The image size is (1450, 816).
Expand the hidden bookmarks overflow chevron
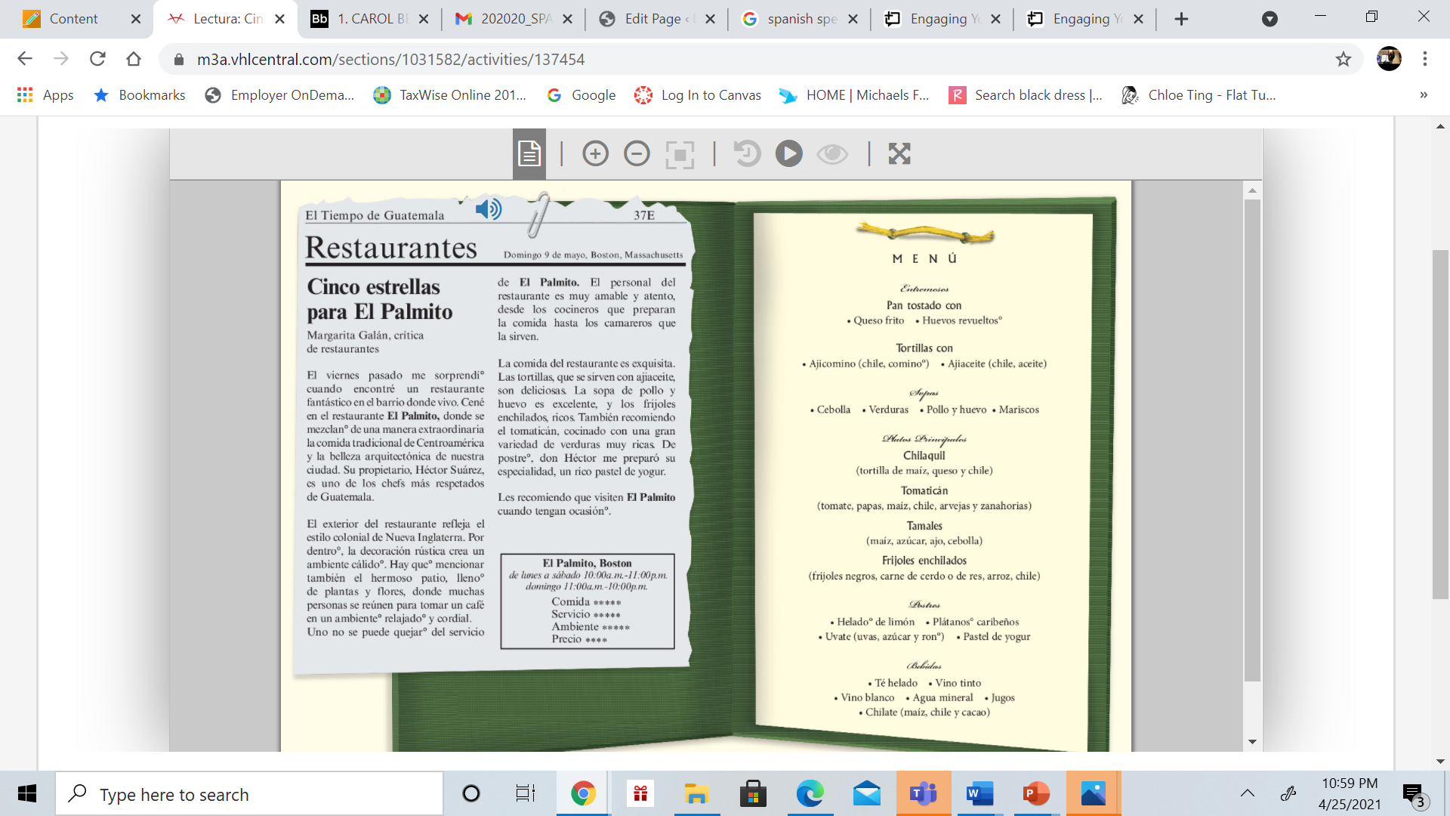click(1423, 95)
